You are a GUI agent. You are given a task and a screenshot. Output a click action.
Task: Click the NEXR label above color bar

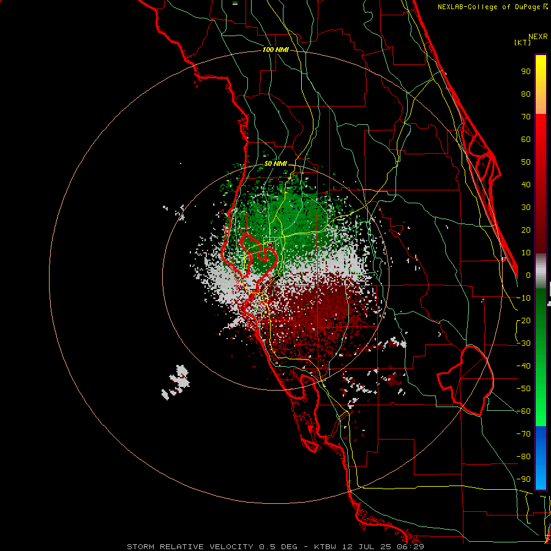538,37
